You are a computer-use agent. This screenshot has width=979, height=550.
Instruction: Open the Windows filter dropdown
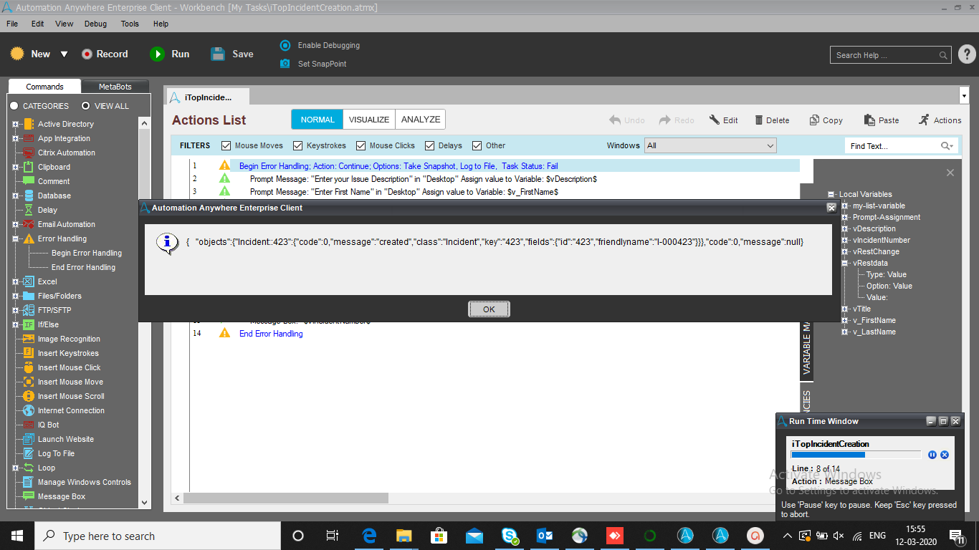pos(710,145)
